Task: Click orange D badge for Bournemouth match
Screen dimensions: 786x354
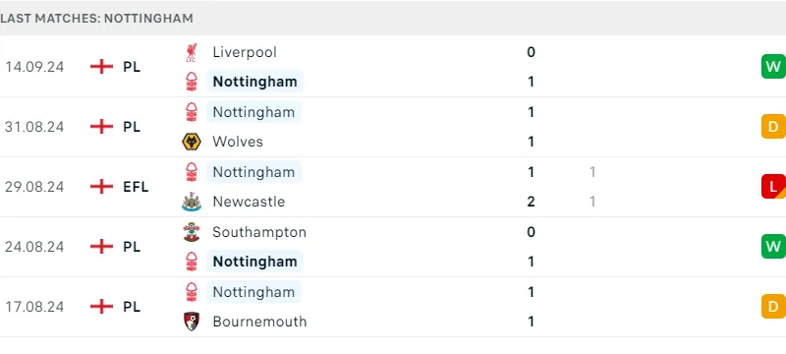Action: click(773, 307)
